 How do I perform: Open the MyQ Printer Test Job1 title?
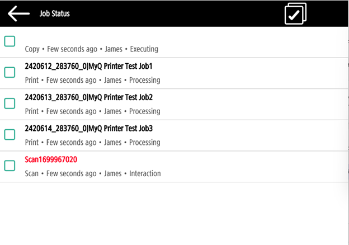pos(88,66)
